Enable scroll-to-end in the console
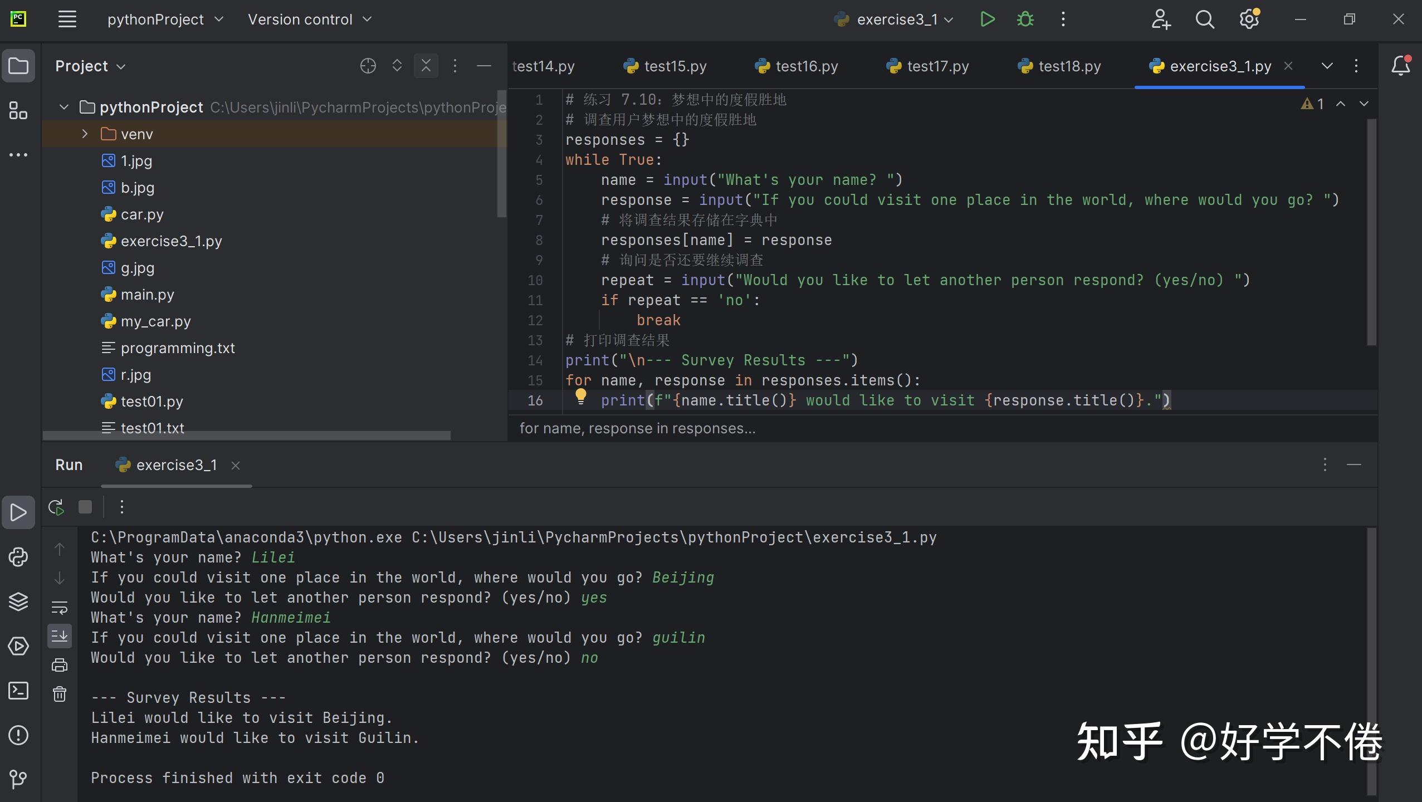1422x802 pixels. tap(60, 635)
